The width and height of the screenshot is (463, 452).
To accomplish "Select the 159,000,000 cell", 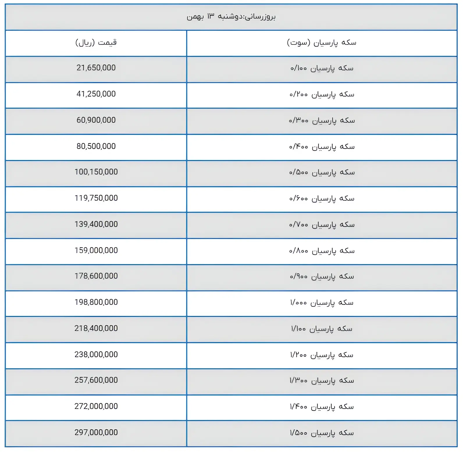I will click(x=96, y=250).
